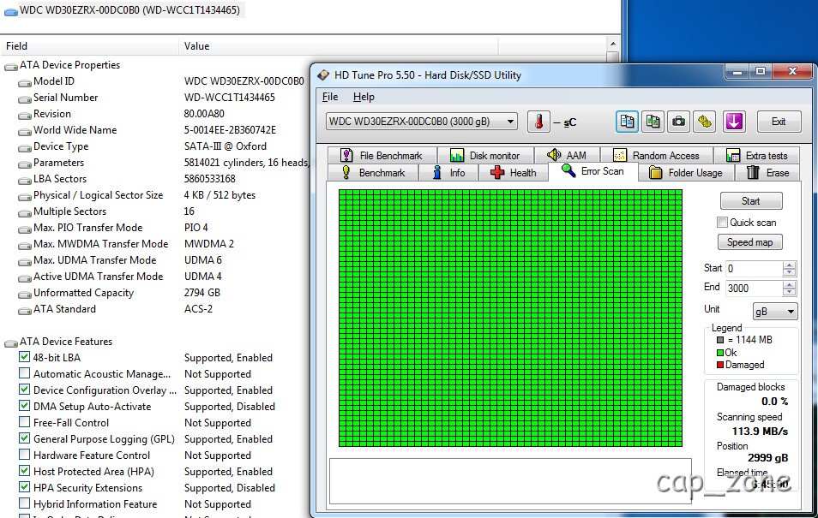Toggle Device Configuration Overlay checkbox
This screenshot has width=818, height=518.
pos(24,390)
